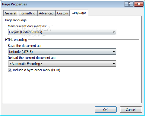
Task: Select the Advanced tab
Action: click(x=46, y=13)
